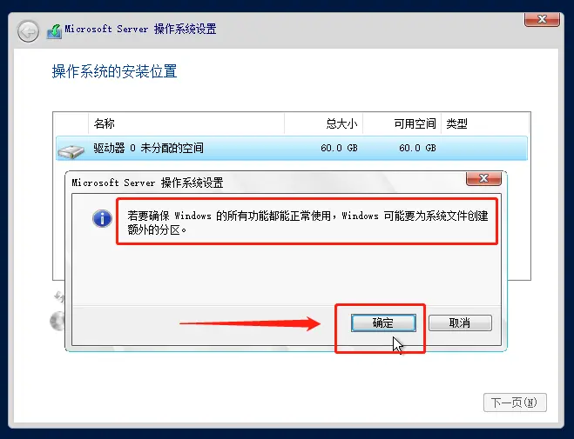Image resolution: width=574 pixels, height=439 pixels.
Task: Click the partially hidden refresh icon
Action: click(x=59, y=296)
